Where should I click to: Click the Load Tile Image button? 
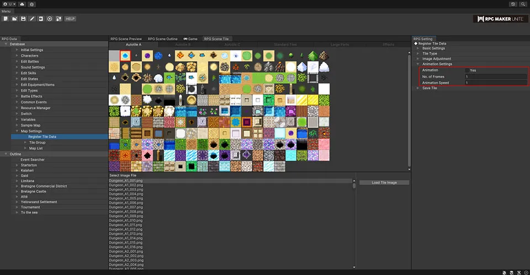(384, 183)
